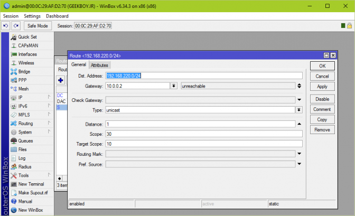The image size is (355, 216).
Task: Click the Distance input field
Action: [200, 124]
